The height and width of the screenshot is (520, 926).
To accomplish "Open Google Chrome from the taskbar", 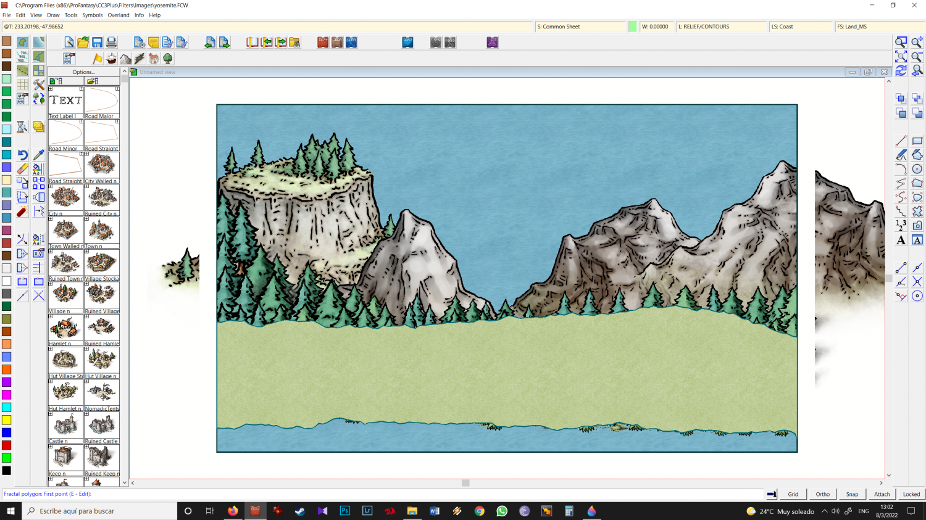I will pyautogui.click(x=480, y=511).
